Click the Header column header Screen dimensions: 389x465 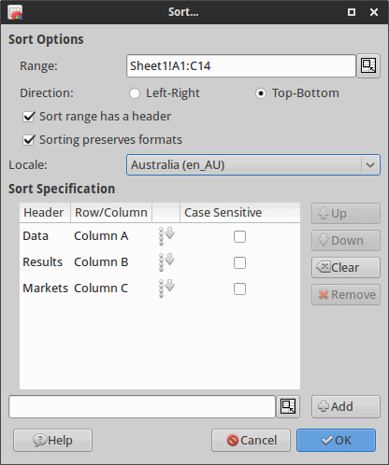(x=45, y=213)
